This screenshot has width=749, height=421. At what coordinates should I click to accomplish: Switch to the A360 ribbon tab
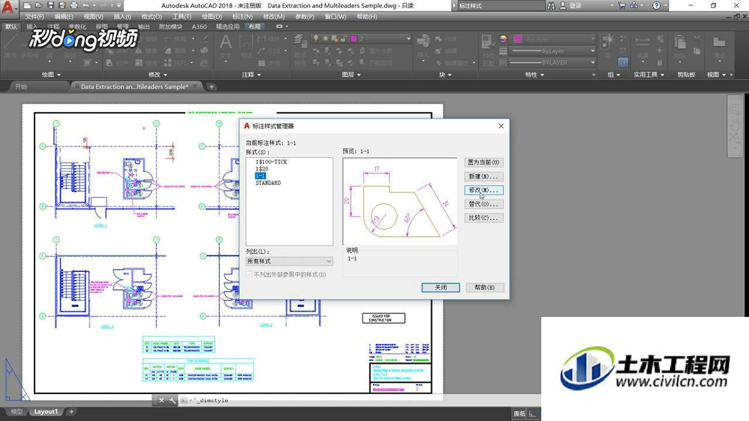(x=200, y=27)
